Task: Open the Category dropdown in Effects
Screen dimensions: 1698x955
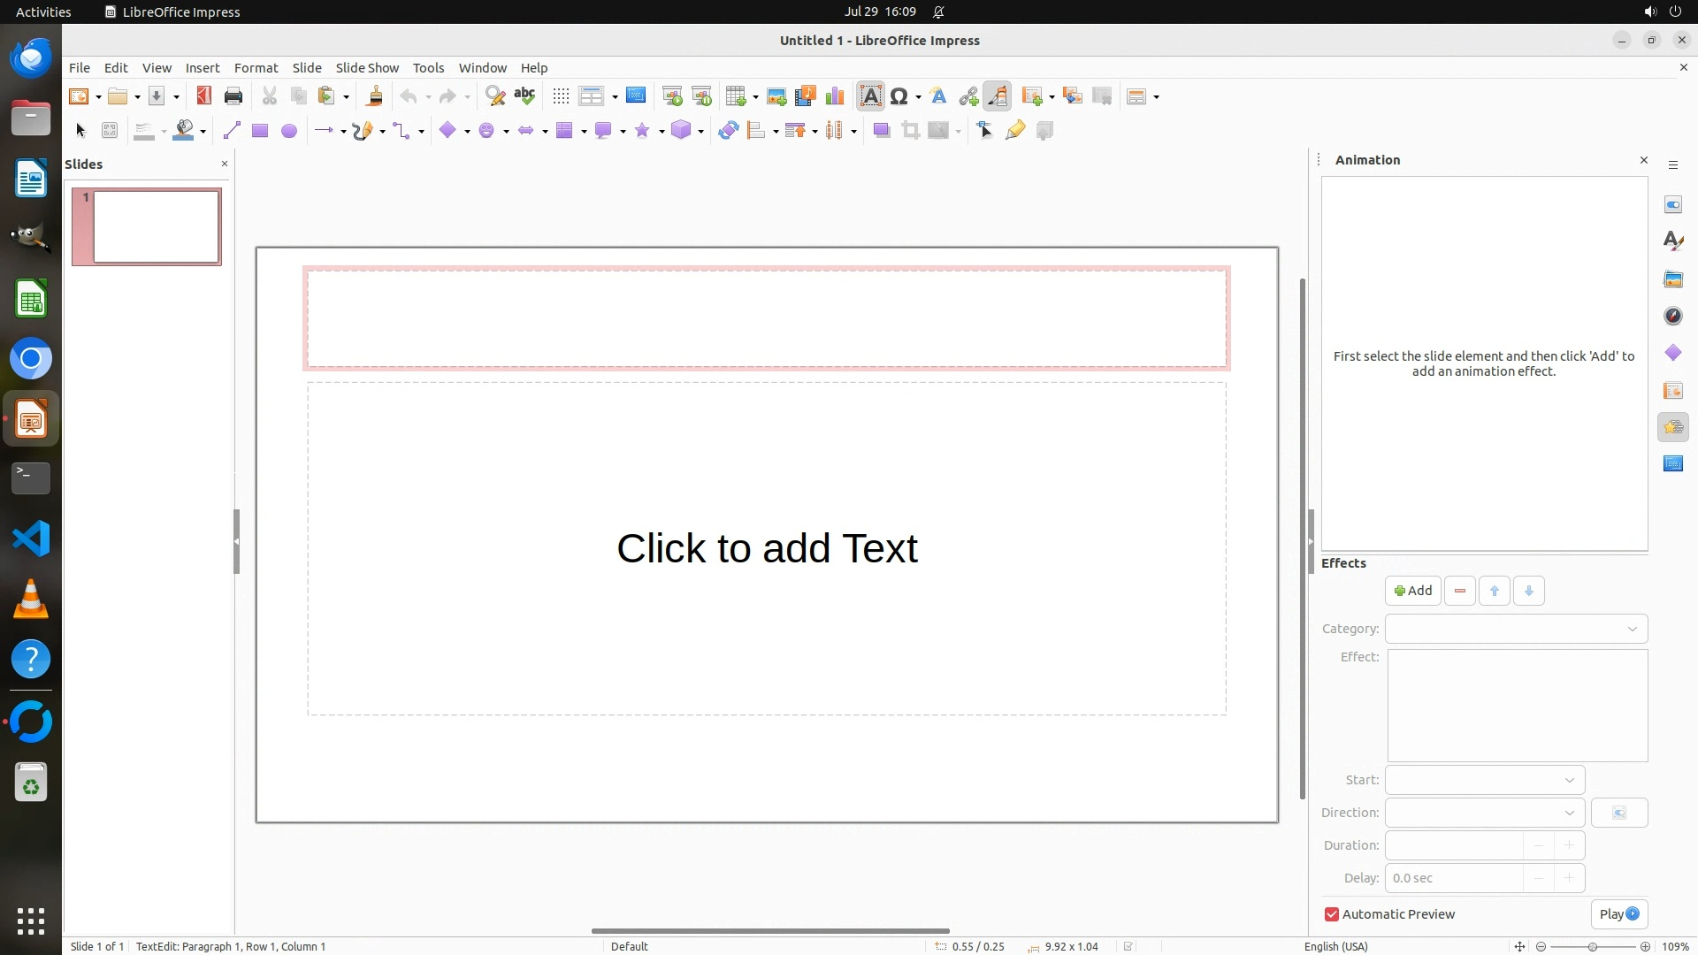Action: coord(1516,629)
